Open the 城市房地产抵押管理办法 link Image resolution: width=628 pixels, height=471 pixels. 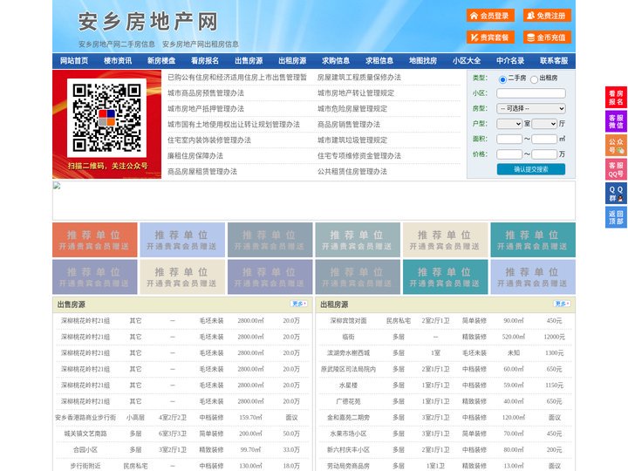[x=206, y=108]
